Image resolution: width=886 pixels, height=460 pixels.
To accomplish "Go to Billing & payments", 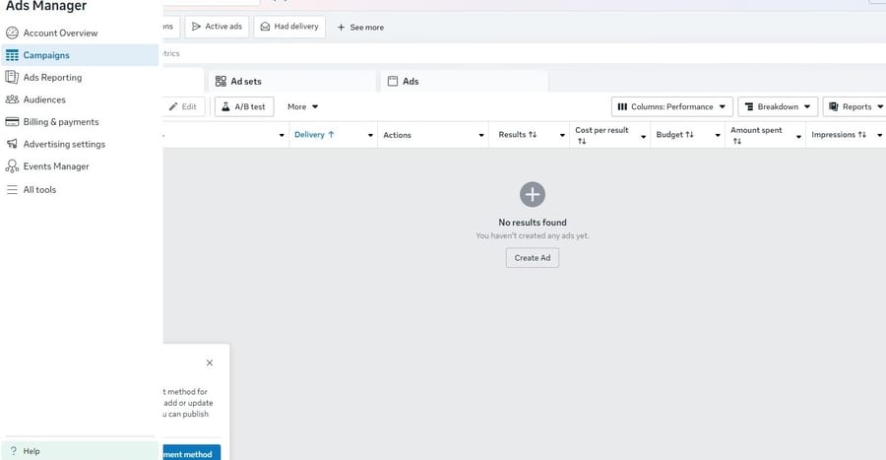I will click(60, 122).
